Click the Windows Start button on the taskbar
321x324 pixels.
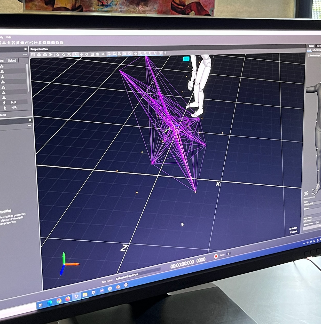pyautogui.click(x=41, y=305)
